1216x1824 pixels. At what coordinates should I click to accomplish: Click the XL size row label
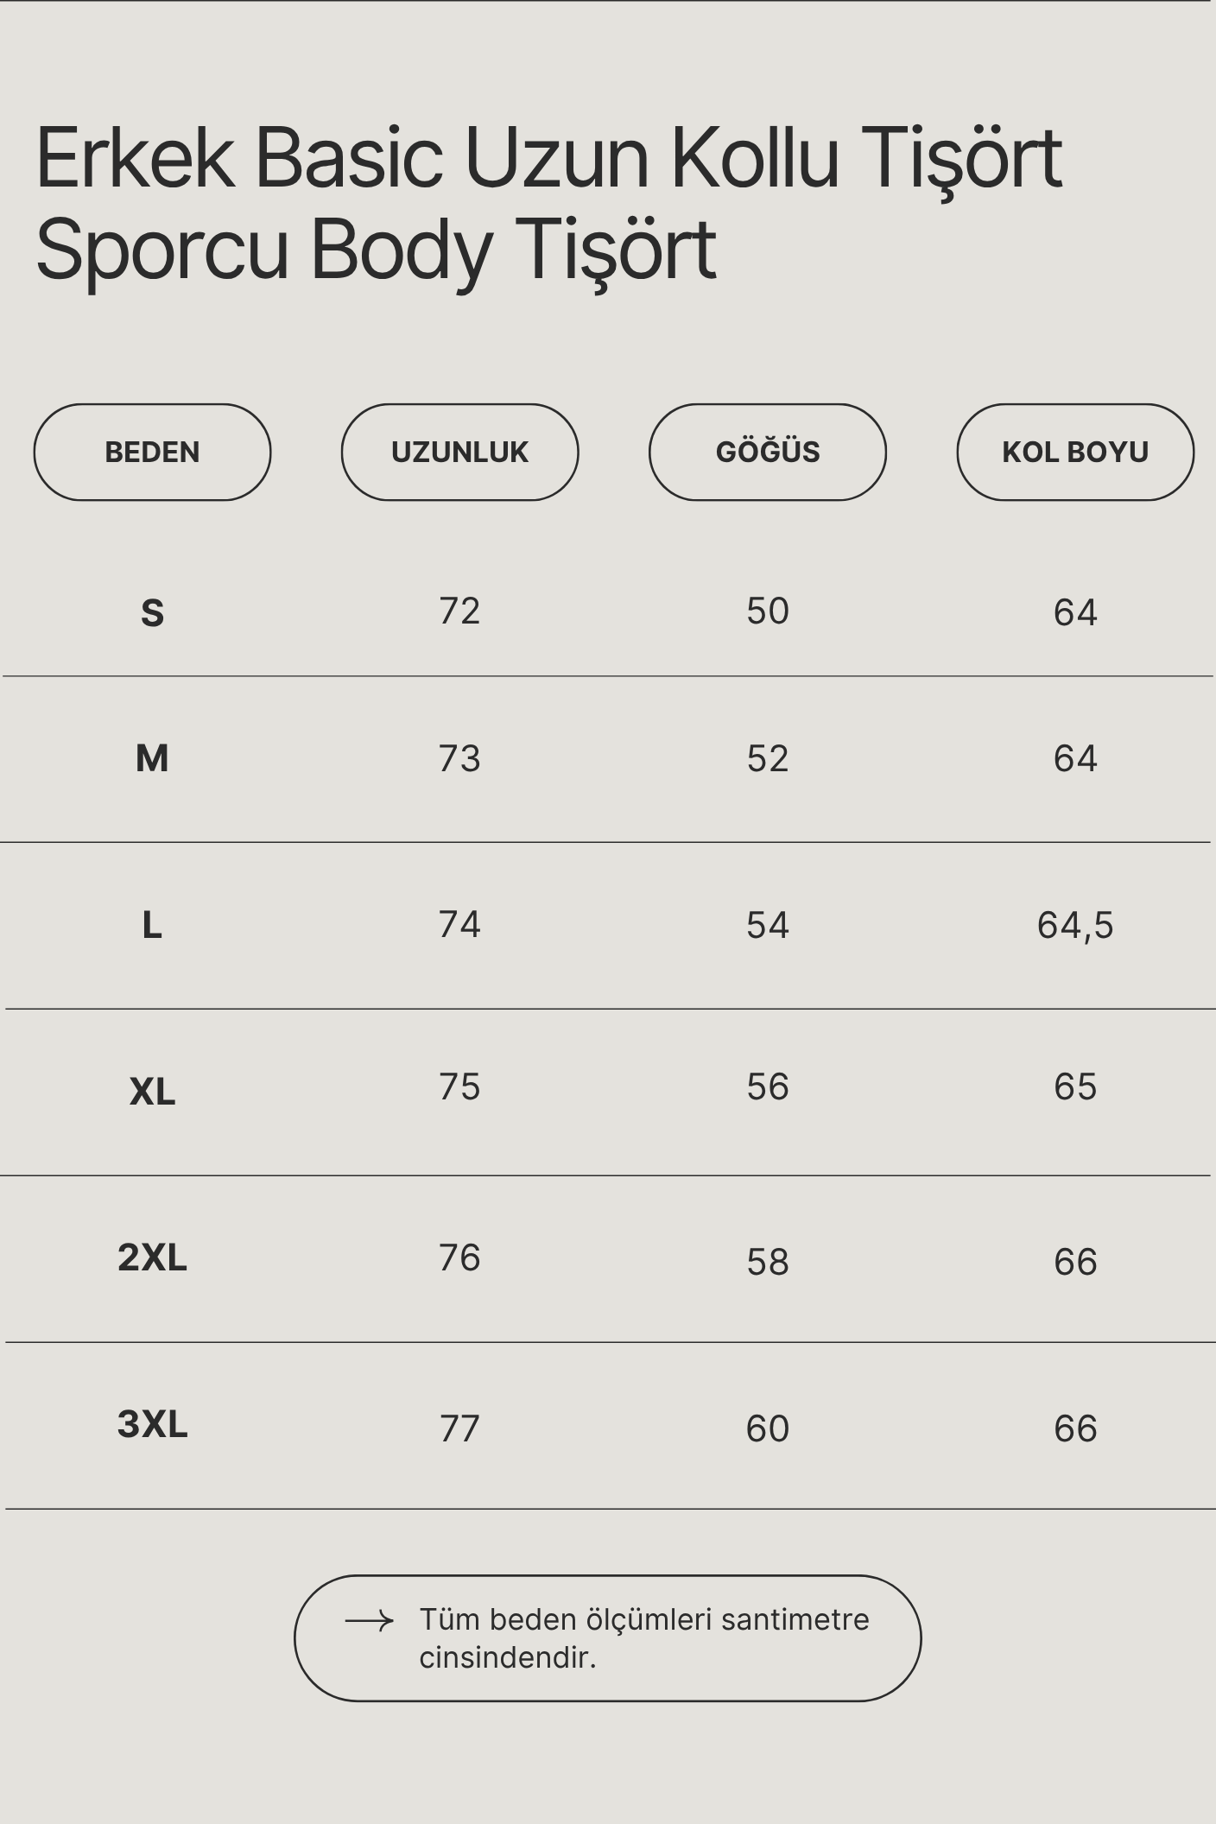coord(152,1092)
